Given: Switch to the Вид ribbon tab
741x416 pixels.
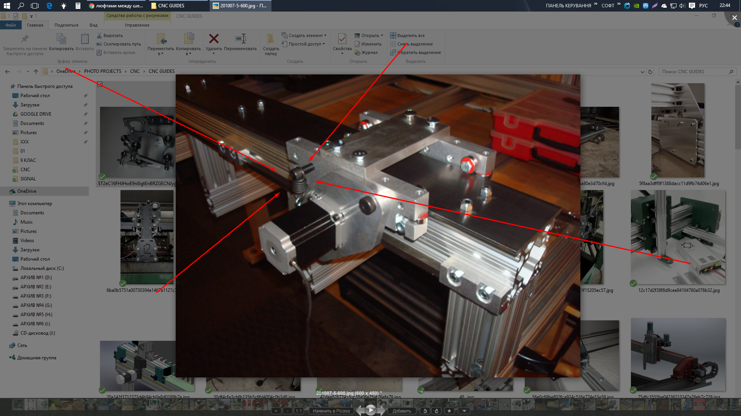Looking at the screenshot, I should (x=93, y=25).
